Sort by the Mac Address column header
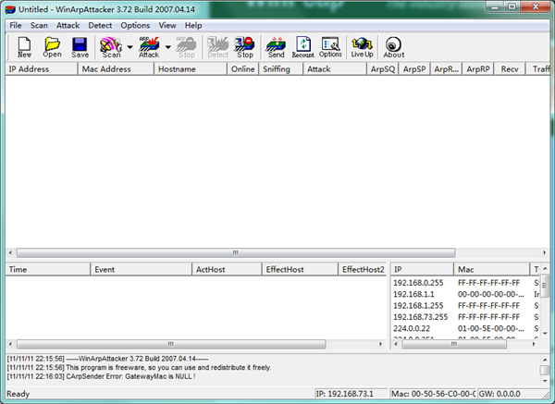The image size is (555, 404). tap(117, 69)
